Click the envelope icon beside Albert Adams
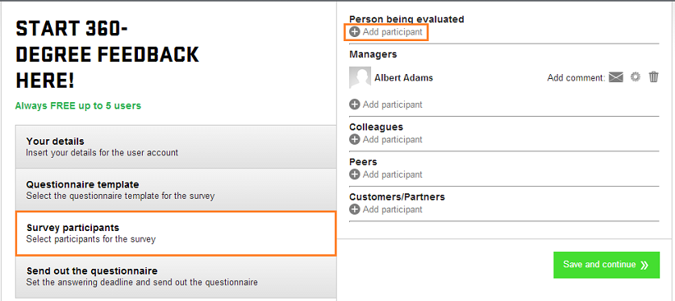The height and width of the screenshot is (301, 675). pos(616,77)
